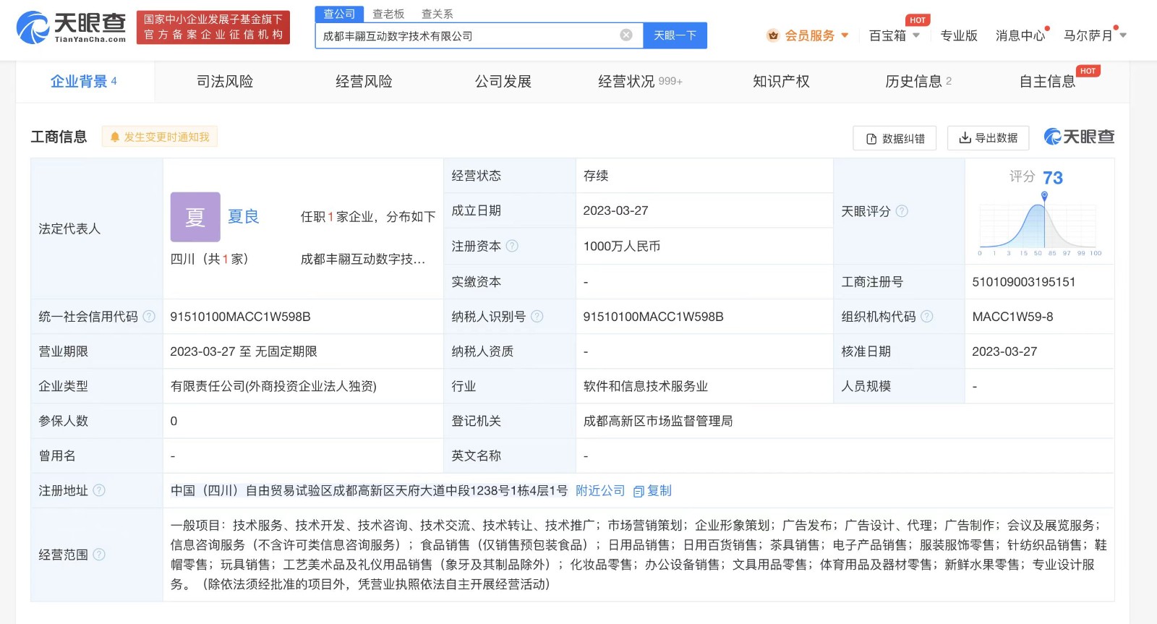The width and height of the screenshot is (1157, 624).
Task: Click help icon next to 组织机构代码
Action: tap(926, 317)
